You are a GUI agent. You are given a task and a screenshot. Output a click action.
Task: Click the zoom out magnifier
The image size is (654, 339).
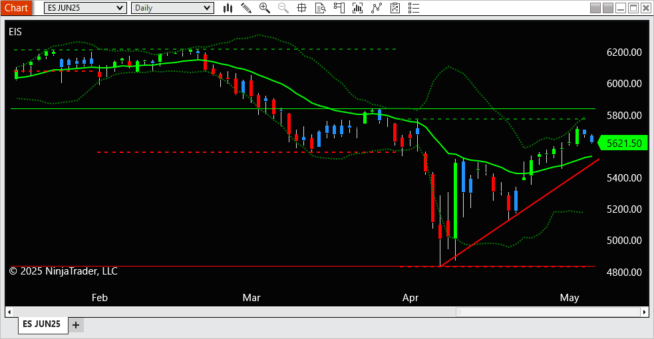[x=283, y=8]
